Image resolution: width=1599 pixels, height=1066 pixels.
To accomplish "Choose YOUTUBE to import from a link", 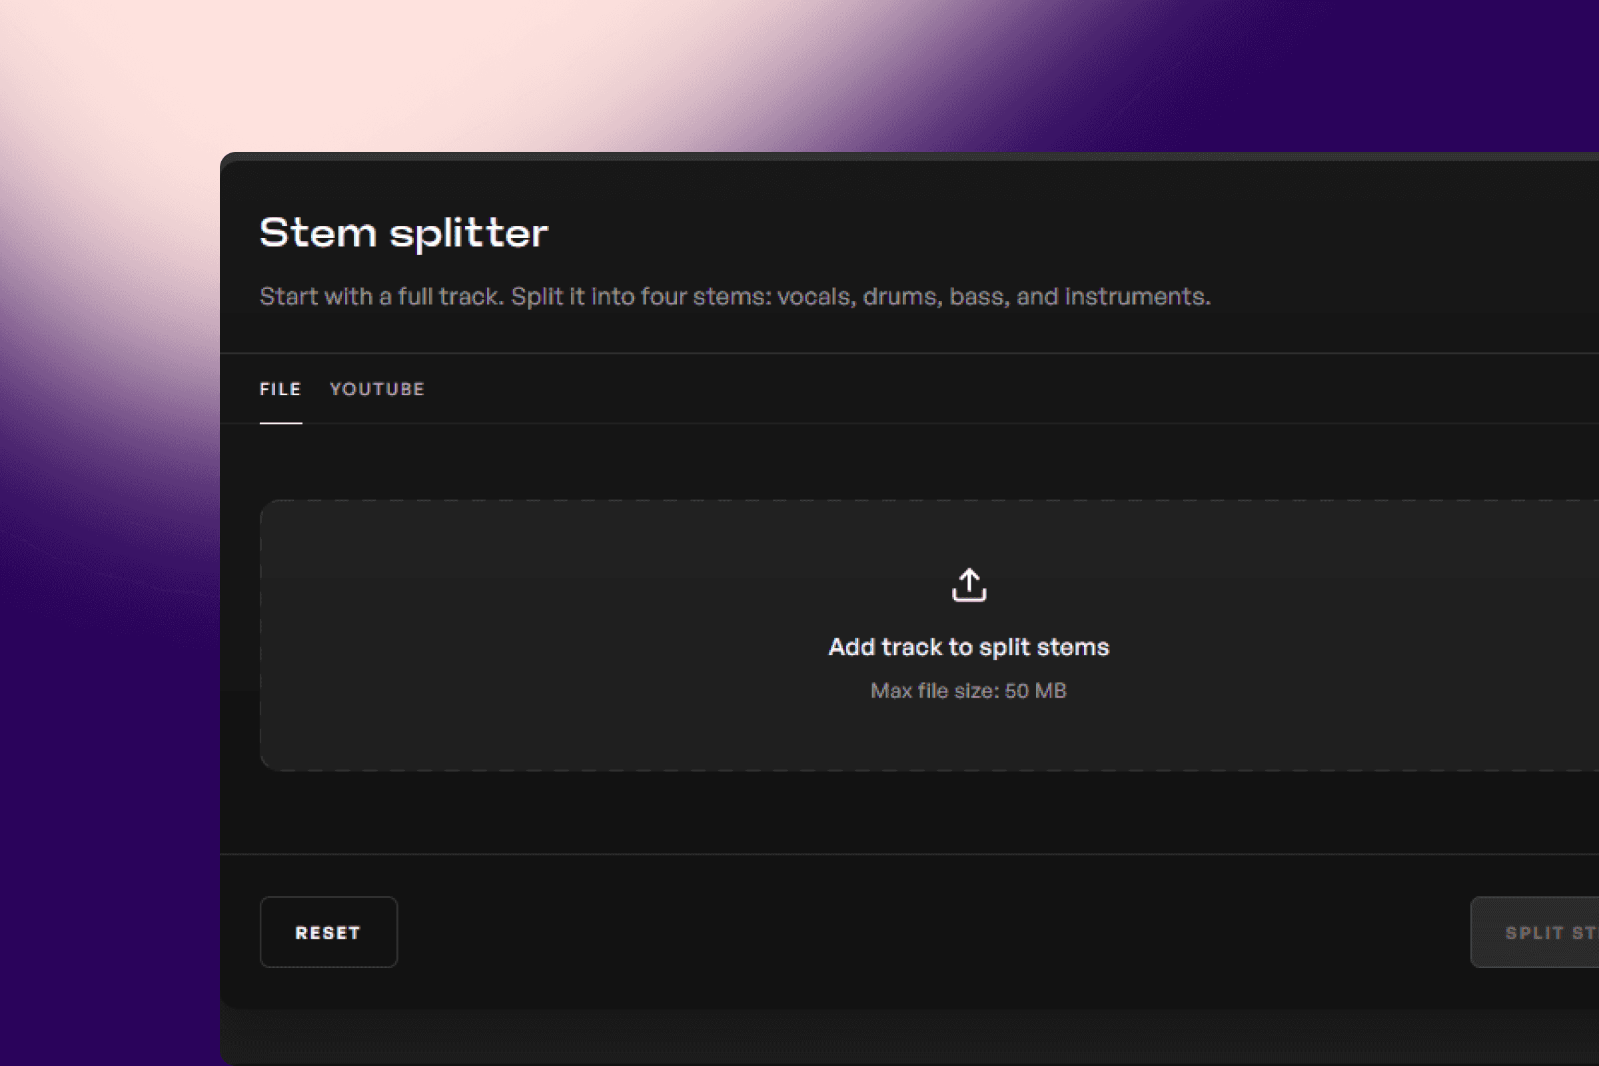I will click(378, 389).
